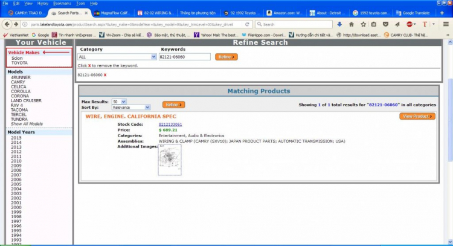Open the View menu

coord(28,4)
